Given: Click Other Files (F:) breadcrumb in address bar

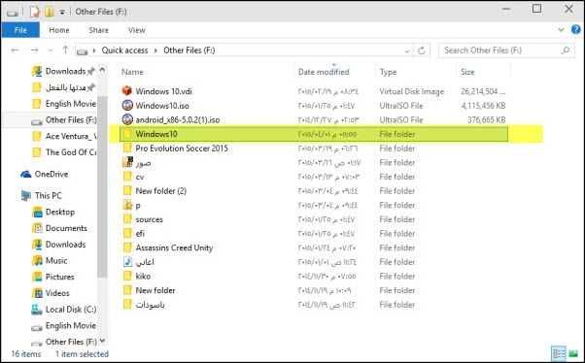Looking at the screenshot, I should pyautogui.click(x=189, y=50).
